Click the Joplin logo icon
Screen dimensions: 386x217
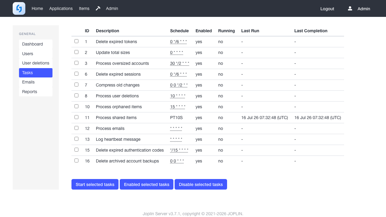point(19,8)
